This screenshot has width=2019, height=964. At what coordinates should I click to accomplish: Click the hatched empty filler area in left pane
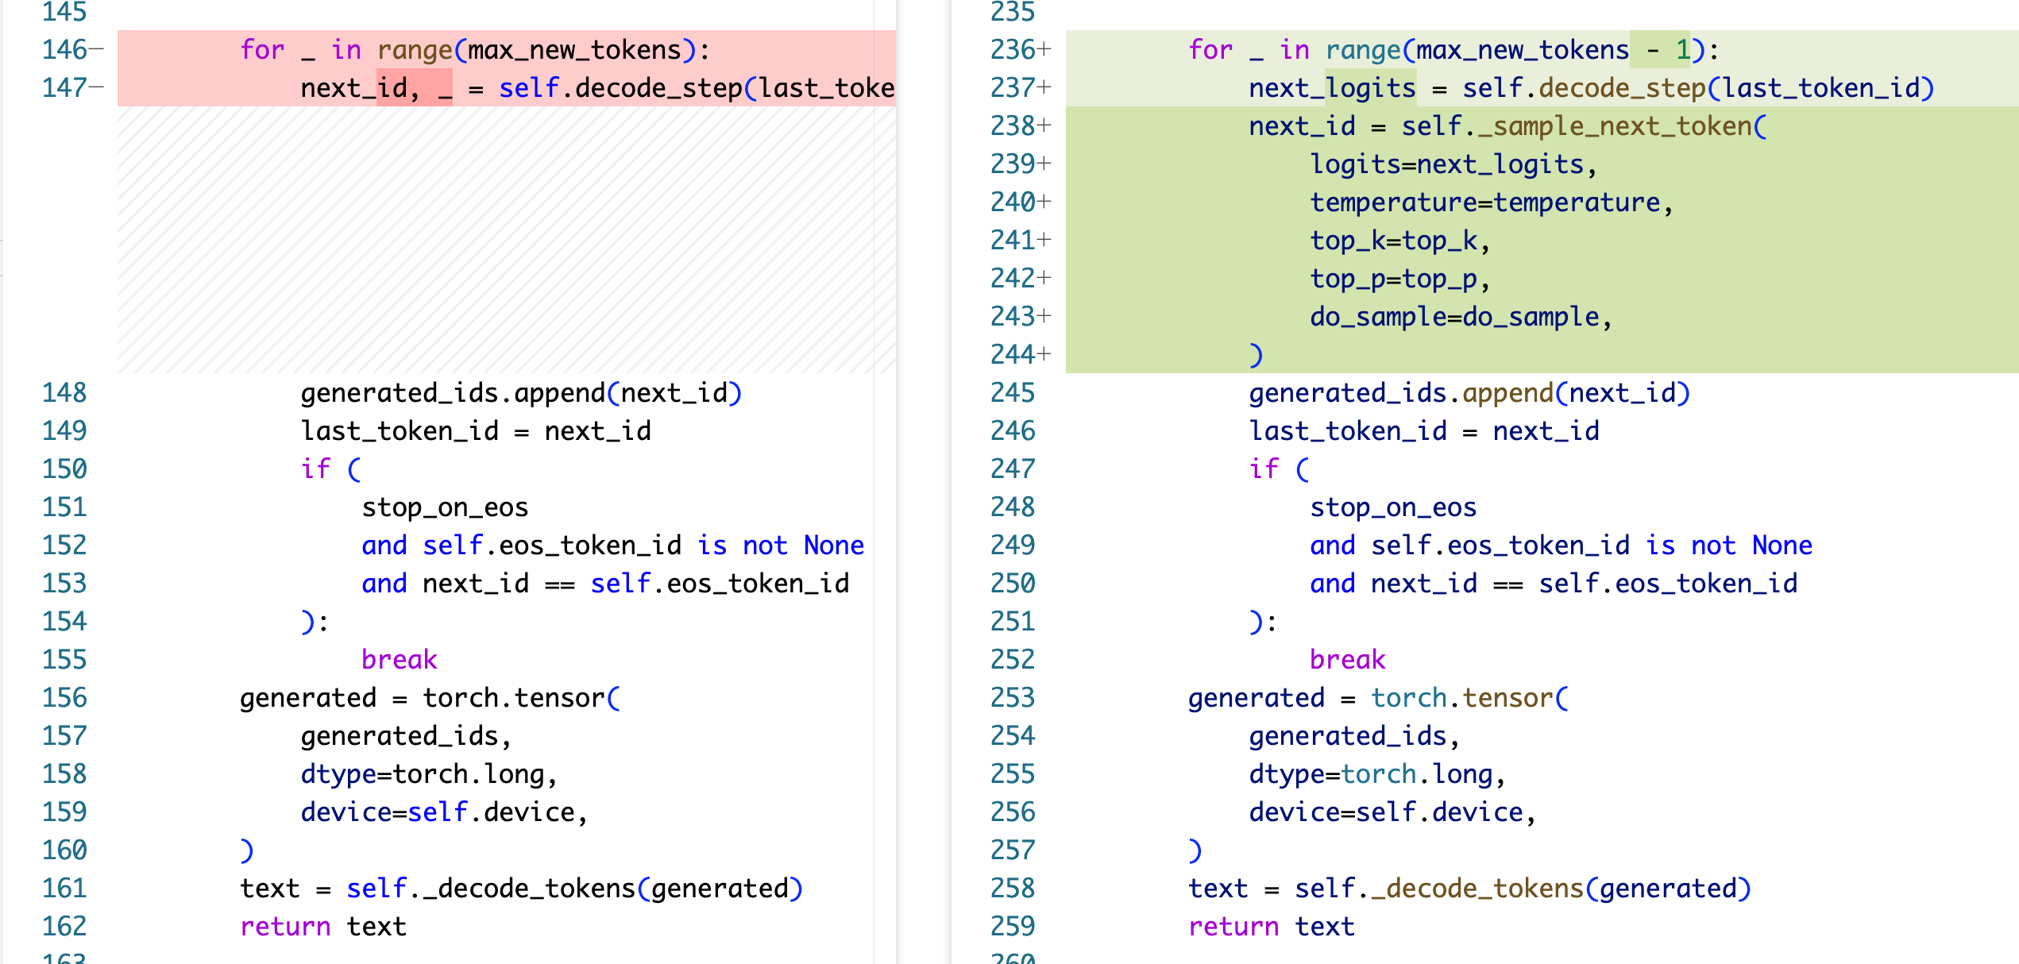click(x=505, y=240)
